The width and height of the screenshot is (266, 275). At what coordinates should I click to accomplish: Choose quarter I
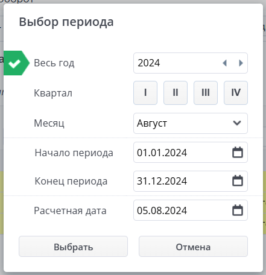145,93
